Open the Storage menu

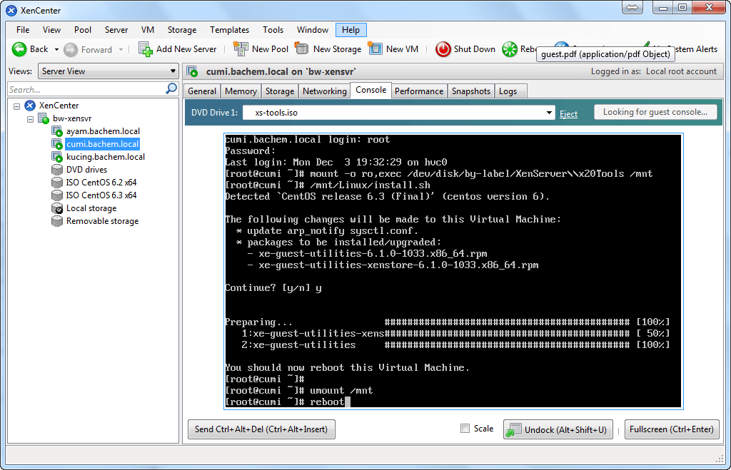182,30
